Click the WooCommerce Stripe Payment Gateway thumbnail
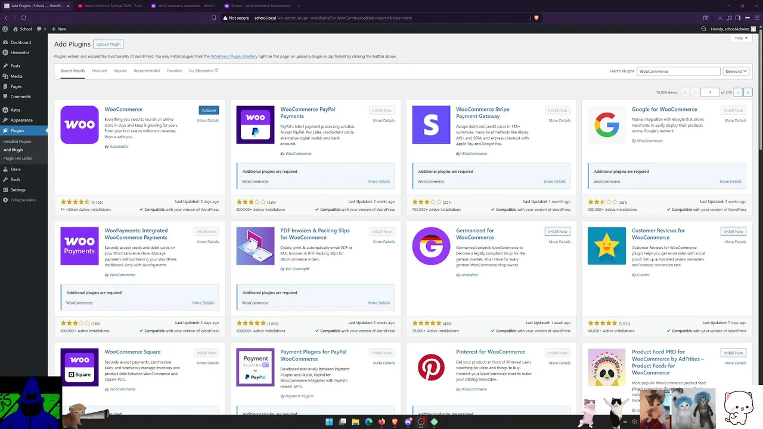The image size is (763, 429). click(x=431, y=125)
